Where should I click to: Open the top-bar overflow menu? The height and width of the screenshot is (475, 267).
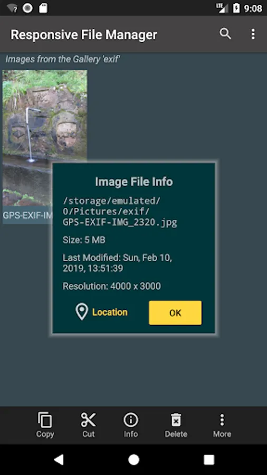click(253, 34)
